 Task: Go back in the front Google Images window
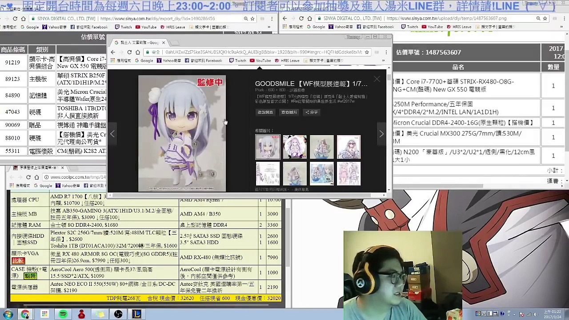tap(113, 52)
